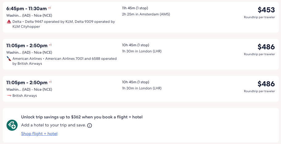The image size is (281, 144).
Task: Click the +1 day indicator on Delta flight
Action: (x=50, y=8)
